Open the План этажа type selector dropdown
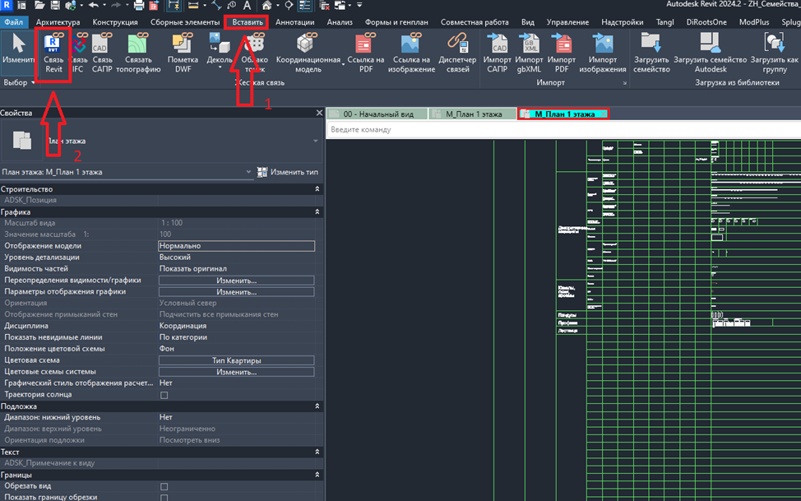Screen dimensions: 801x501 coord(316,141)
